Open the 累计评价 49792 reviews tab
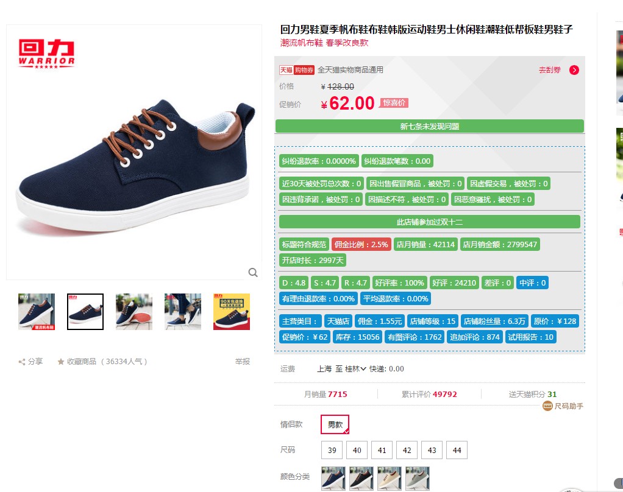The height and width of the screenshot is (492, 623). point(429,395)
